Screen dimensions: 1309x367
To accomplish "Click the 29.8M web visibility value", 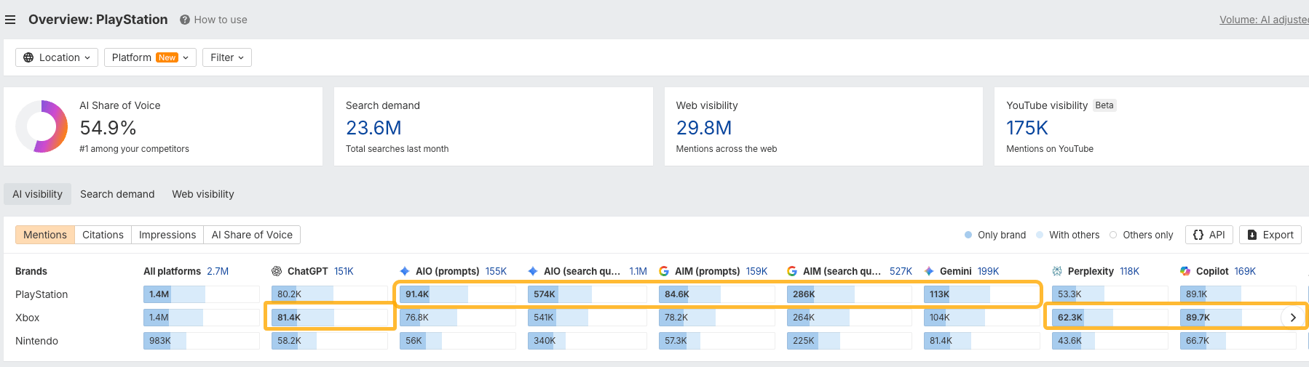I will coord(704,128).
